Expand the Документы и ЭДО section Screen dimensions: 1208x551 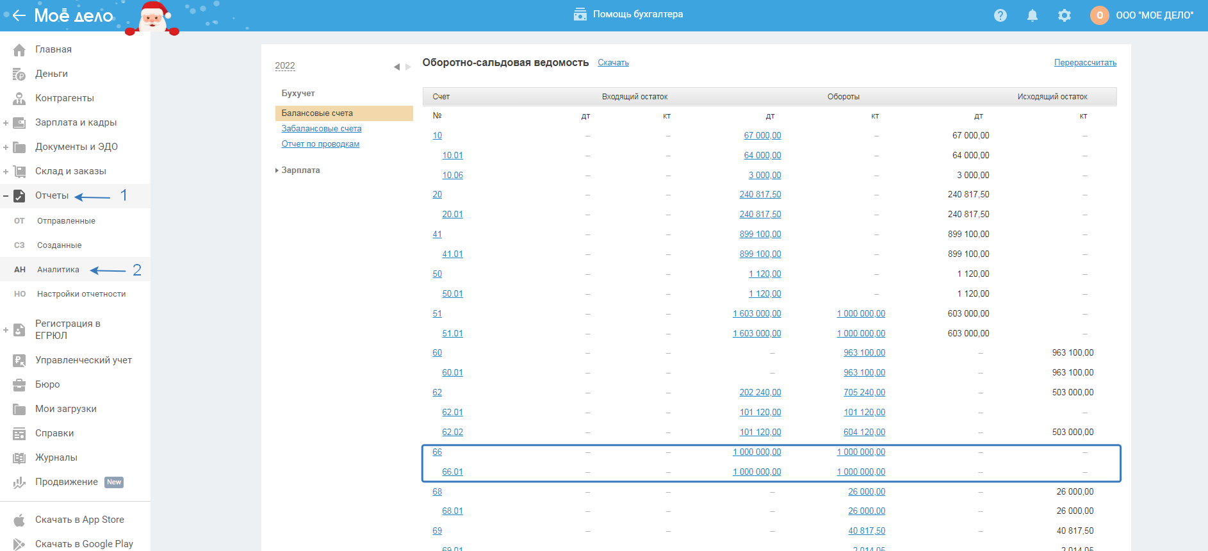(x=6, y=147)
